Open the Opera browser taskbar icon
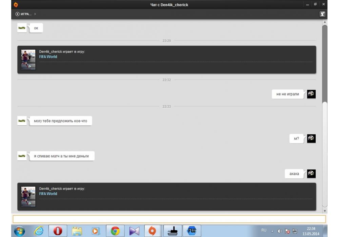339x237 pixels. (58, 231)
